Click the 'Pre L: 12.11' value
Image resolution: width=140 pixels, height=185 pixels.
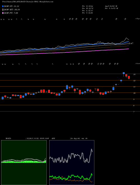[x=87, y=11]
